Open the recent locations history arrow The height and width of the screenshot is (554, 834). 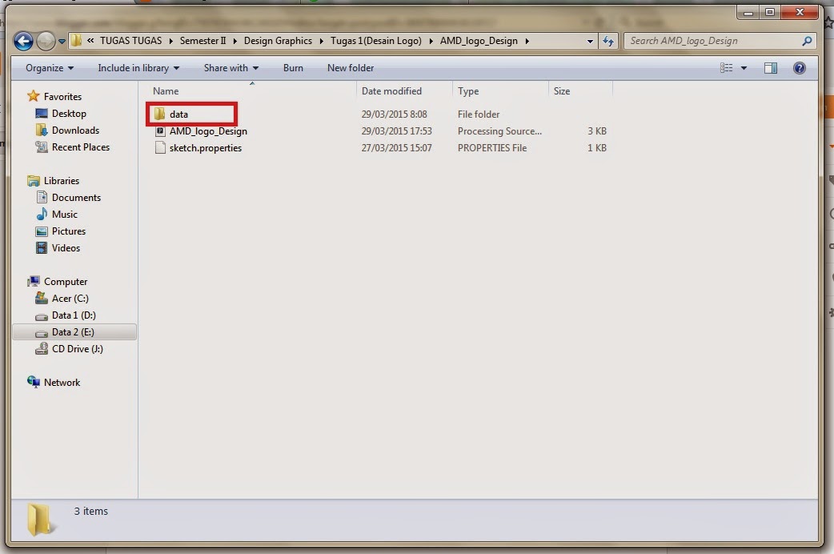point(60,41)
